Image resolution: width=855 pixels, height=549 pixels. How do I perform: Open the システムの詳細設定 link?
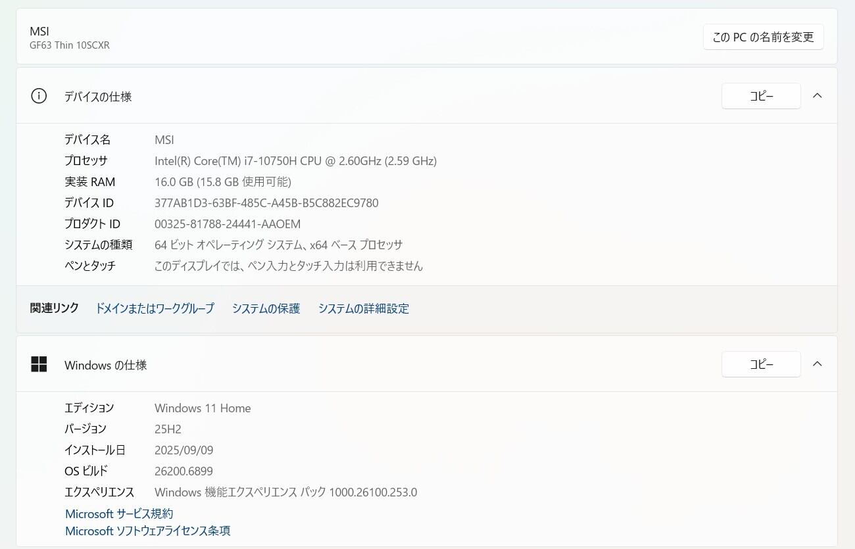[x=364, y=308]
